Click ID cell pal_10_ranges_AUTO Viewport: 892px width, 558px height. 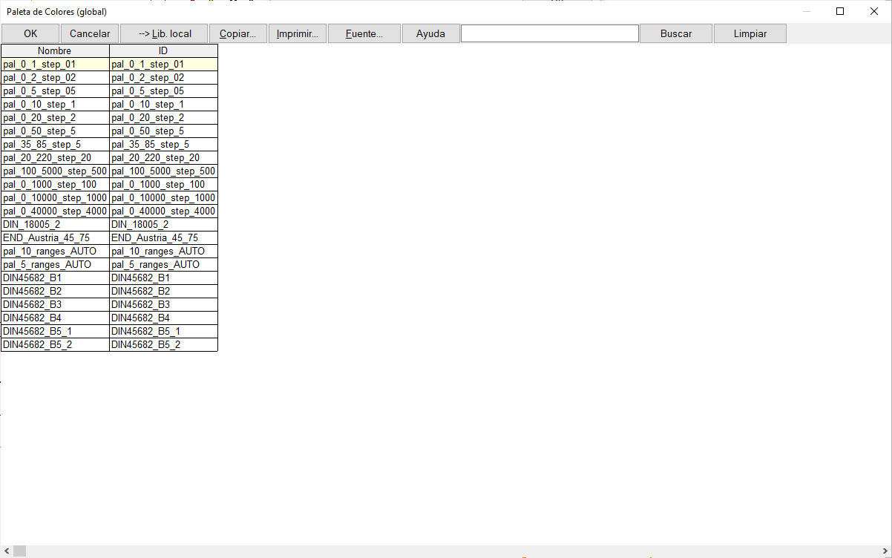click(x=163, y=252)
